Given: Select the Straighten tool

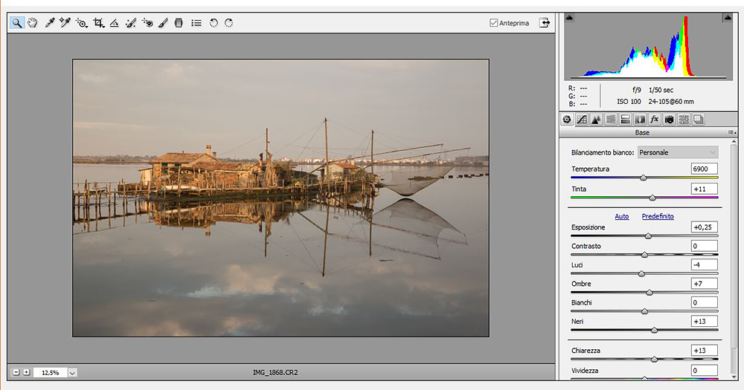Looking at the screenshot, I should click(114, 23).
